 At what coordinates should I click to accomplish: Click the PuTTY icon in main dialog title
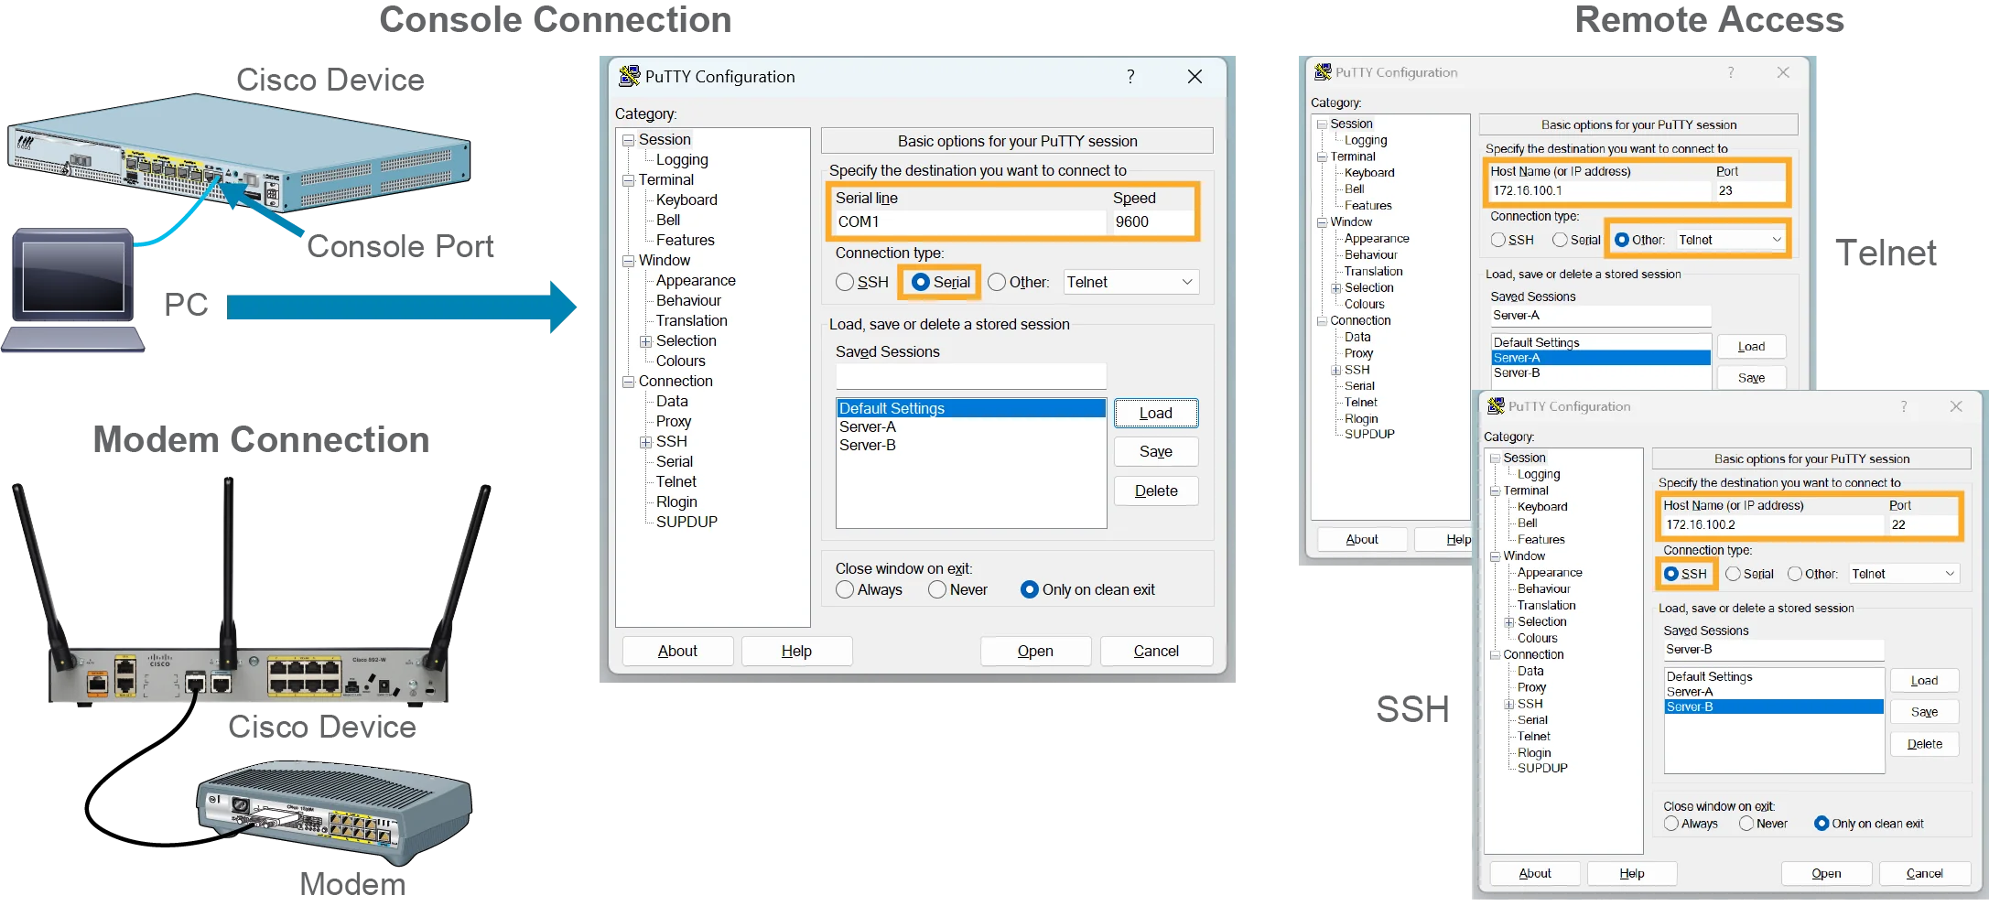click(629, 76)
